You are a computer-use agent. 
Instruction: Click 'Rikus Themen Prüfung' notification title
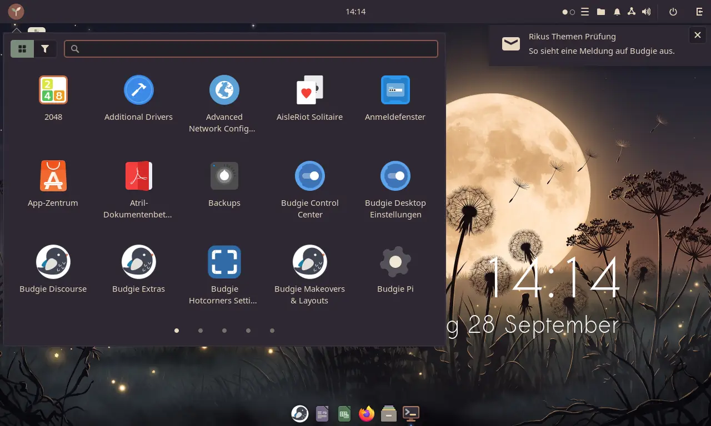[x=572, y=37]
